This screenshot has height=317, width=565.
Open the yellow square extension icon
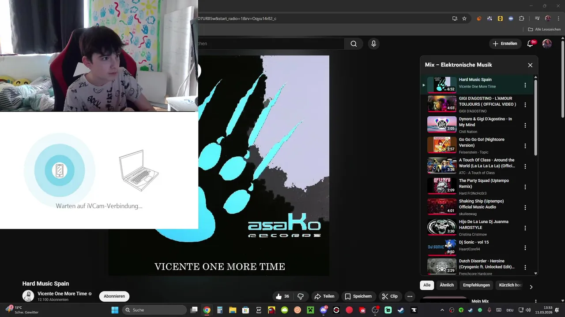tap(500, 18)
